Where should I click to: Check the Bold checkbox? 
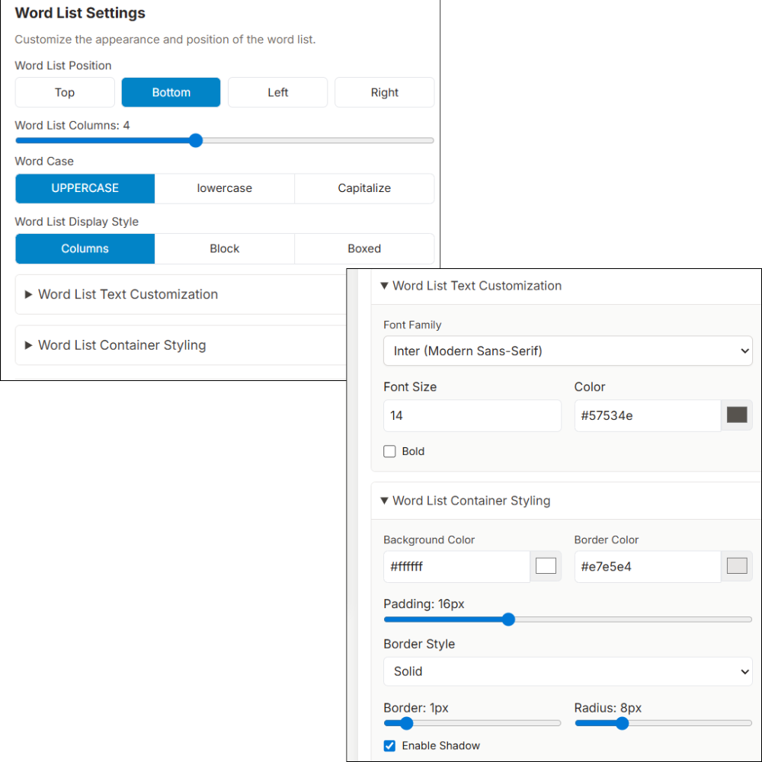(390, 451)
